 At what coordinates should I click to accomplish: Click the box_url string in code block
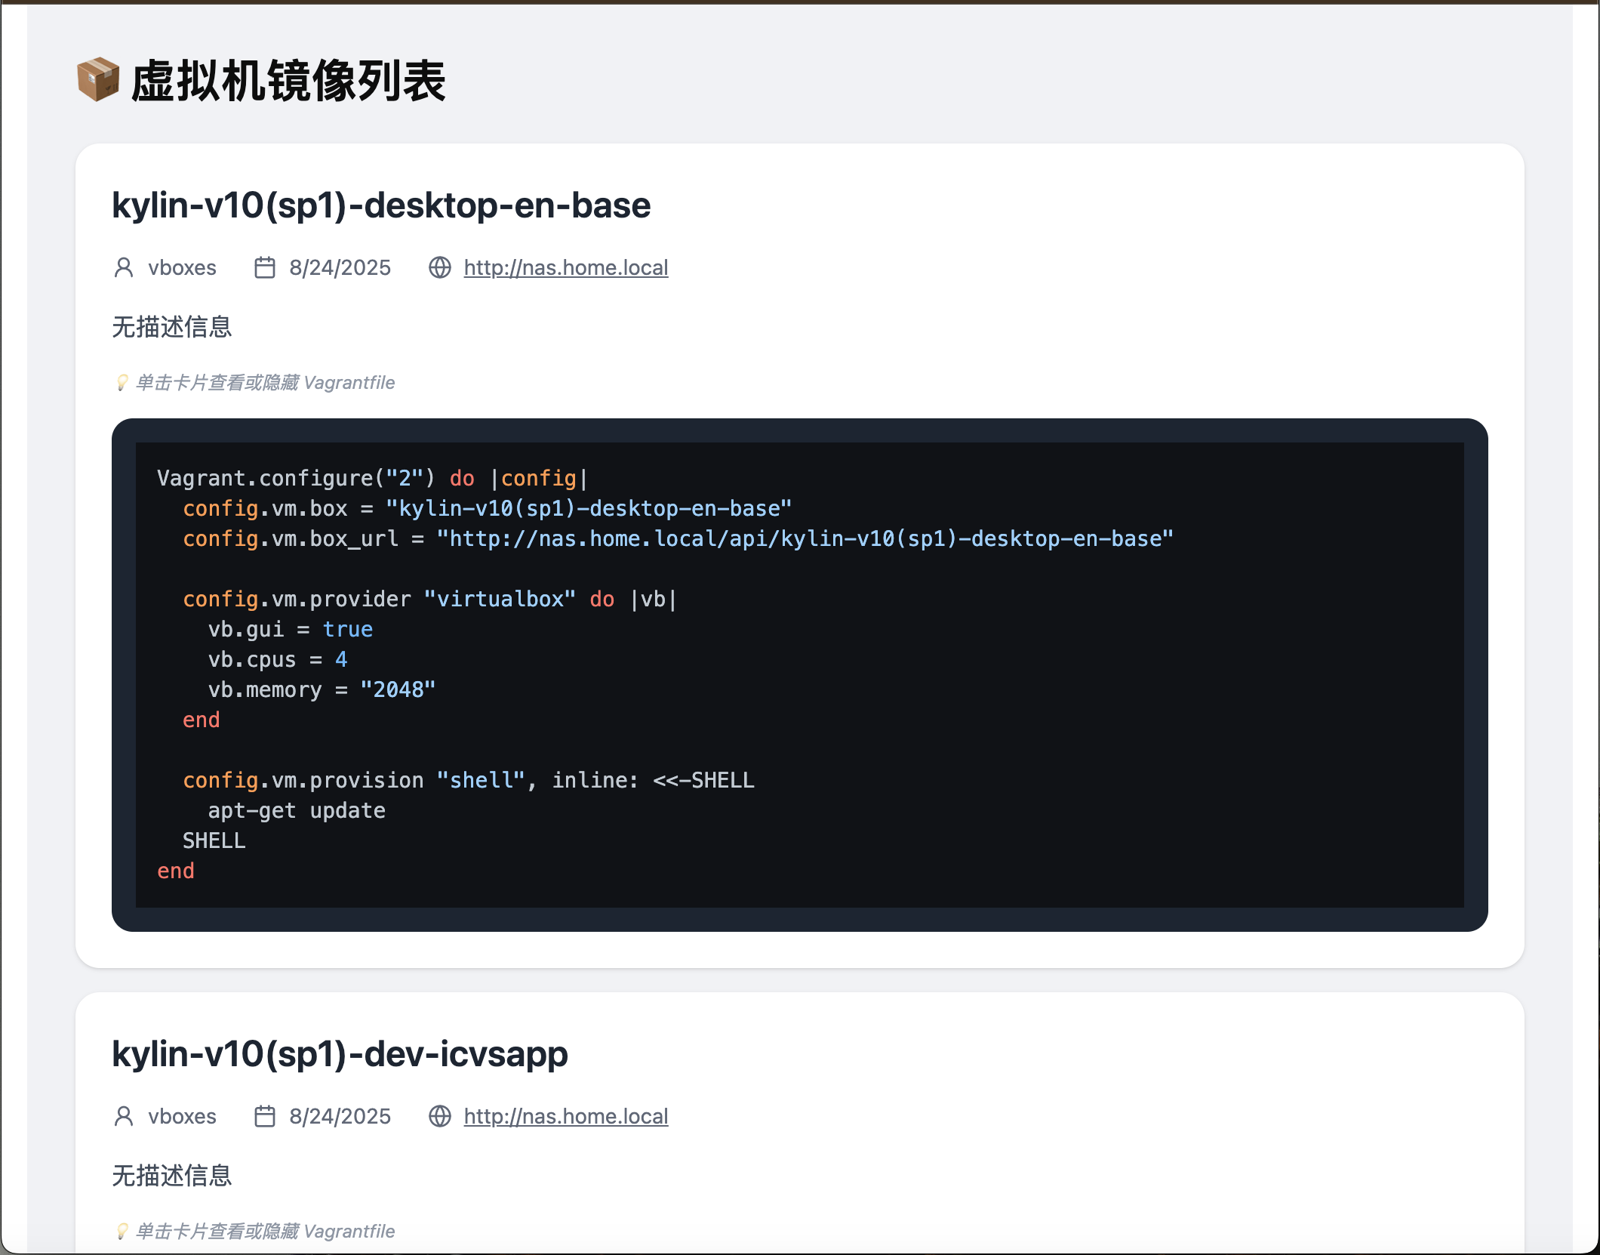pyautogui.click(x=805, y=539)
